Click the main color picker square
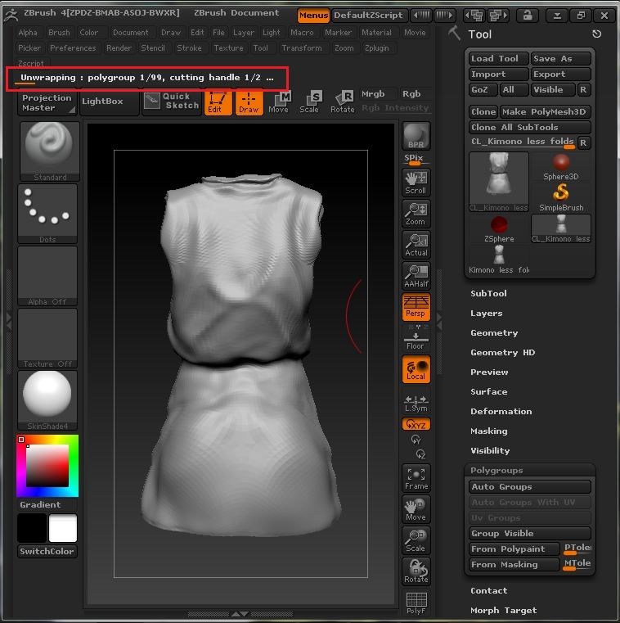The height and width of the screenshot is (623, 620). click(47, 465)
